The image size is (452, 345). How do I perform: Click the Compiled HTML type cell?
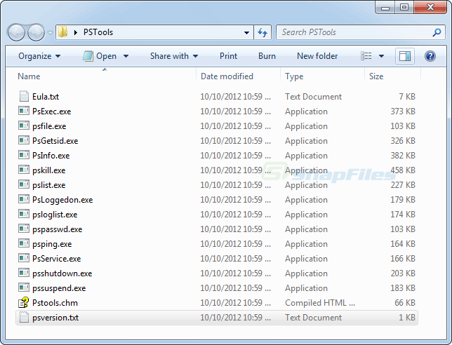[320, 303]
